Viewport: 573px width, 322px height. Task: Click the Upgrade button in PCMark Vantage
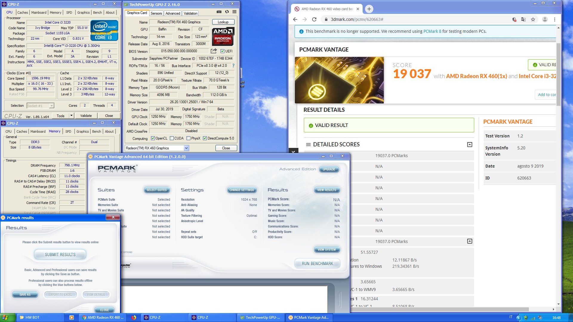329,169
